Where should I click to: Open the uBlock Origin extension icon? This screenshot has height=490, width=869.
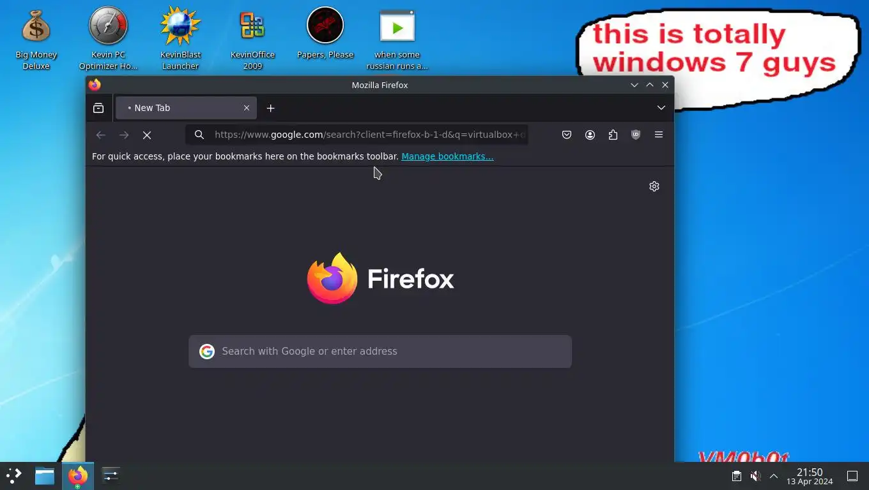(636, 135)
